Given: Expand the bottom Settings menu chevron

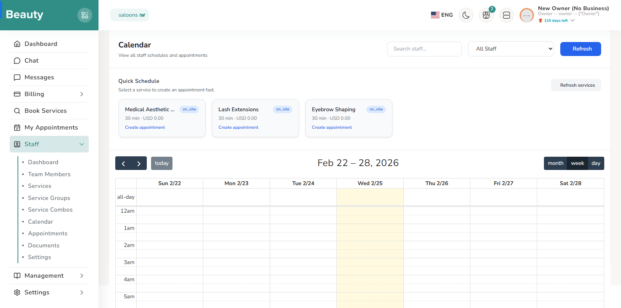Looking at the screenshot, I should tap(82, 292).
